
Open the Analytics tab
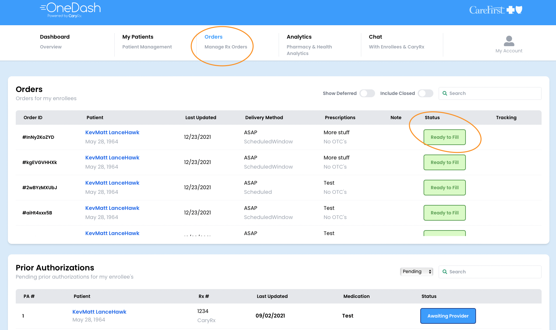309,45
